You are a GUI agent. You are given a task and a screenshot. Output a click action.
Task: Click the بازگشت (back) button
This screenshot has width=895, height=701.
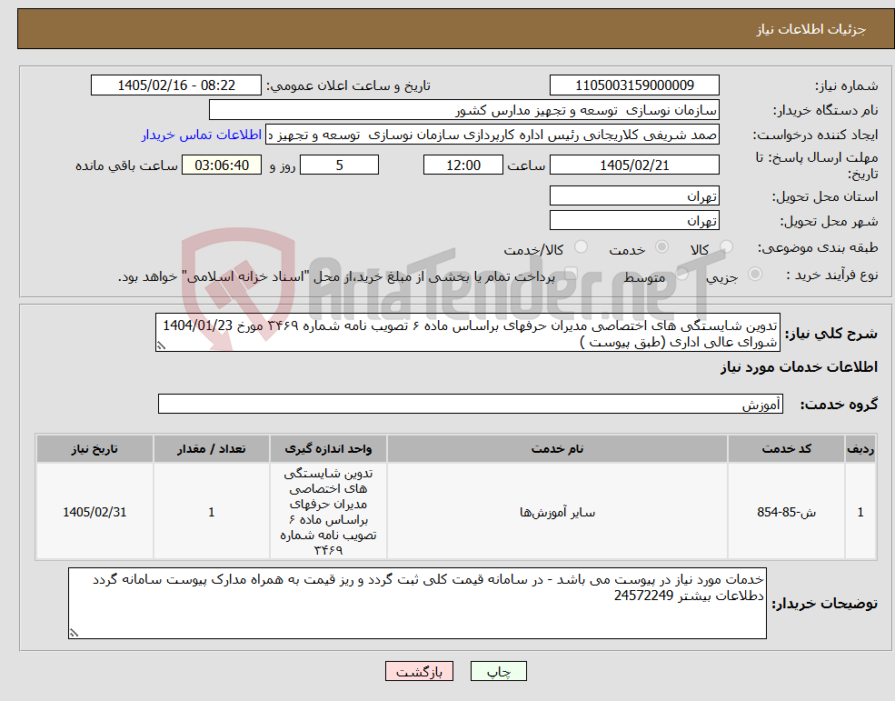pyautogui.click(x=419, y=671)
